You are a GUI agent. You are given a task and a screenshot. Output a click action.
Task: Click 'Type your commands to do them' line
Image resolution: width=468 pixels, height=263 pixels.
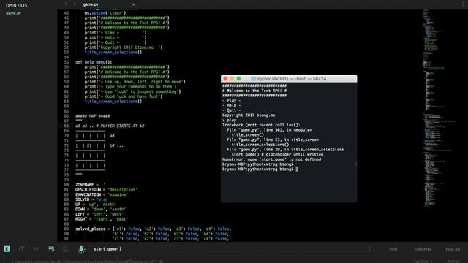130,86
